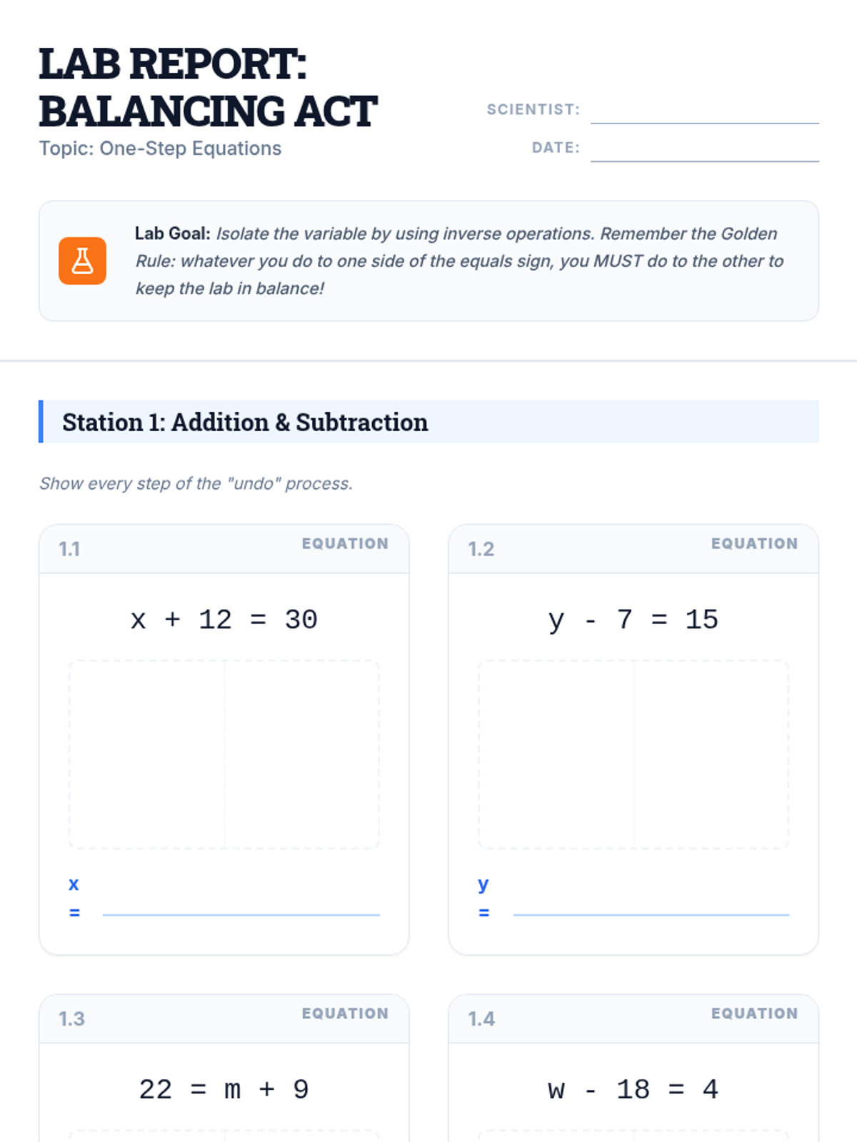Click the 1.3 problem number label
The image size is (857, 1142).
71,1019
